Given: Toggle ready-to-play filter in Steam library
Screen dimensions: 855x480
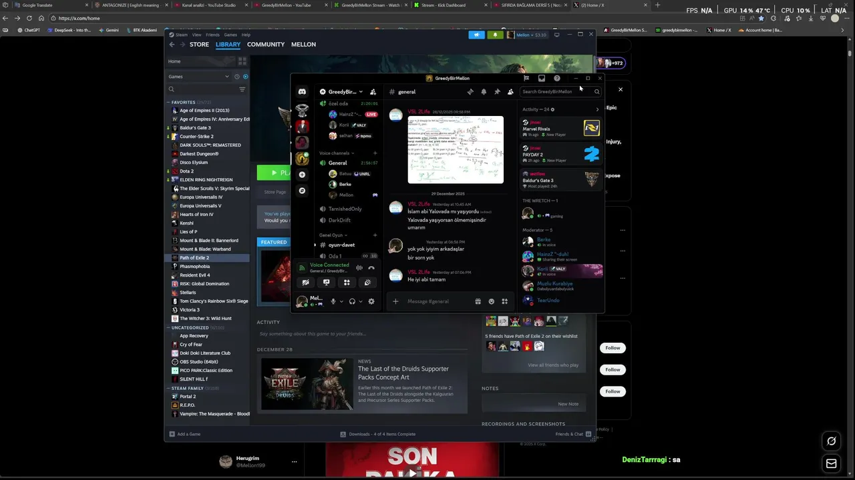Looking at the screenshot, I should [245, 77].
